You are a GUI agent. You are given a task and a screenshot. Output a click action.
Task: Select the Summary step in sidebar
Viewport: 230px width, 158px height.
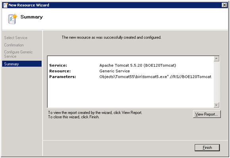point(22,64)
